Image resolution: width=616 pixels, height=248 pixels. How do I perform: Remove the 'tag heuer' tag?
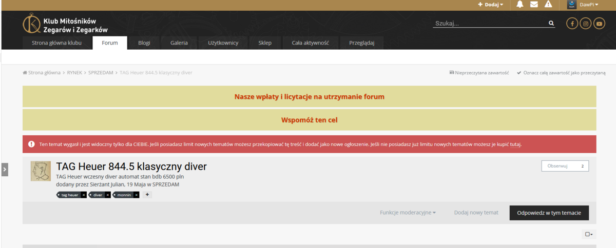click(x=84, y=195)
